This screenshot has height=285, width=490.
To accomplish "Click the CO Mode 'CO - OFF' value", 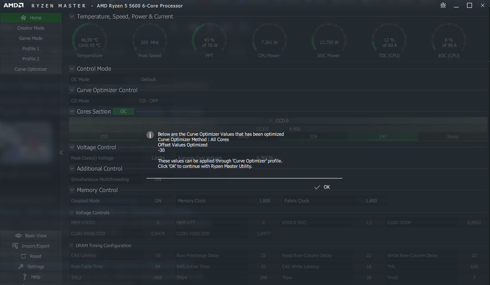I will coord(148,100).
